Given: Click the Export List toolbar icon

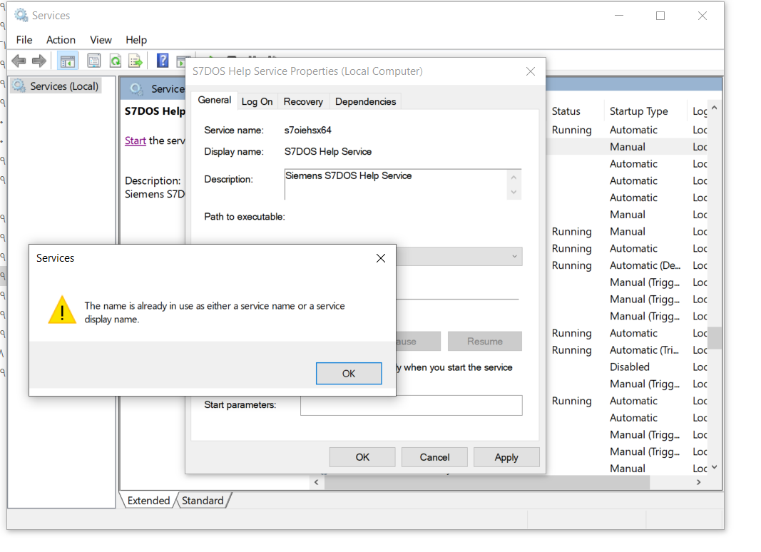Looking at the screenshot, I should 136,61.
